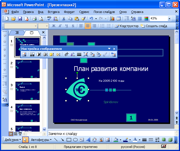This screenshot has width=180, height=151.
Task: Rotate the picture left with the rotate icon
Action: 73,54
